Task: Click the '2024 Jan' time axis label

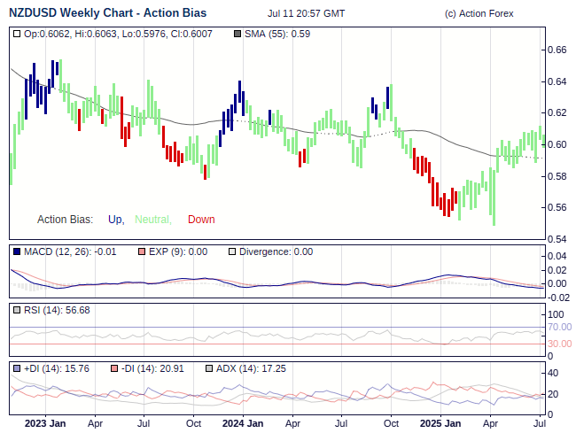Action: 242,423
